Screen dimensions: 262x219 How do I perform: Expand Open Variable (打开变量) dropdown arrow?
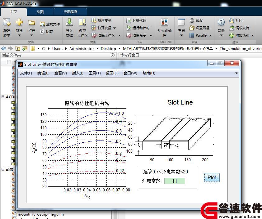coord(115,28)
